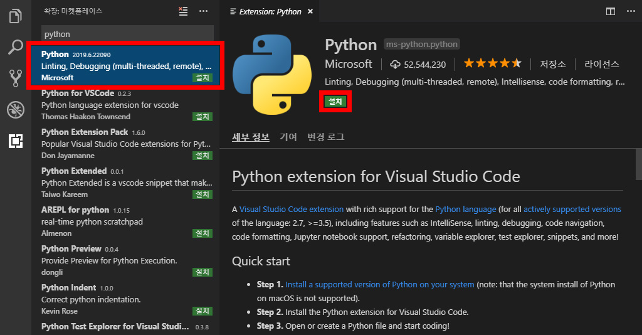Screen dimensions: 642x335
Task: Install Python by Microsoft from list
Action: tap(203, 78)
